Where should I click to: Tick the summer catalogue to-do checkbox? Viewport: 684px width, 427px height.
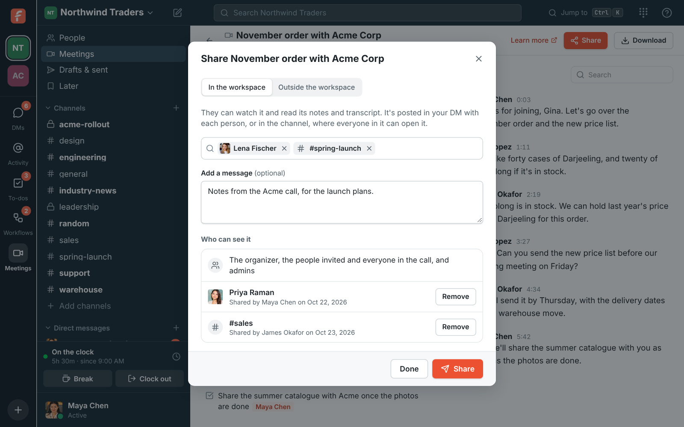209,395
